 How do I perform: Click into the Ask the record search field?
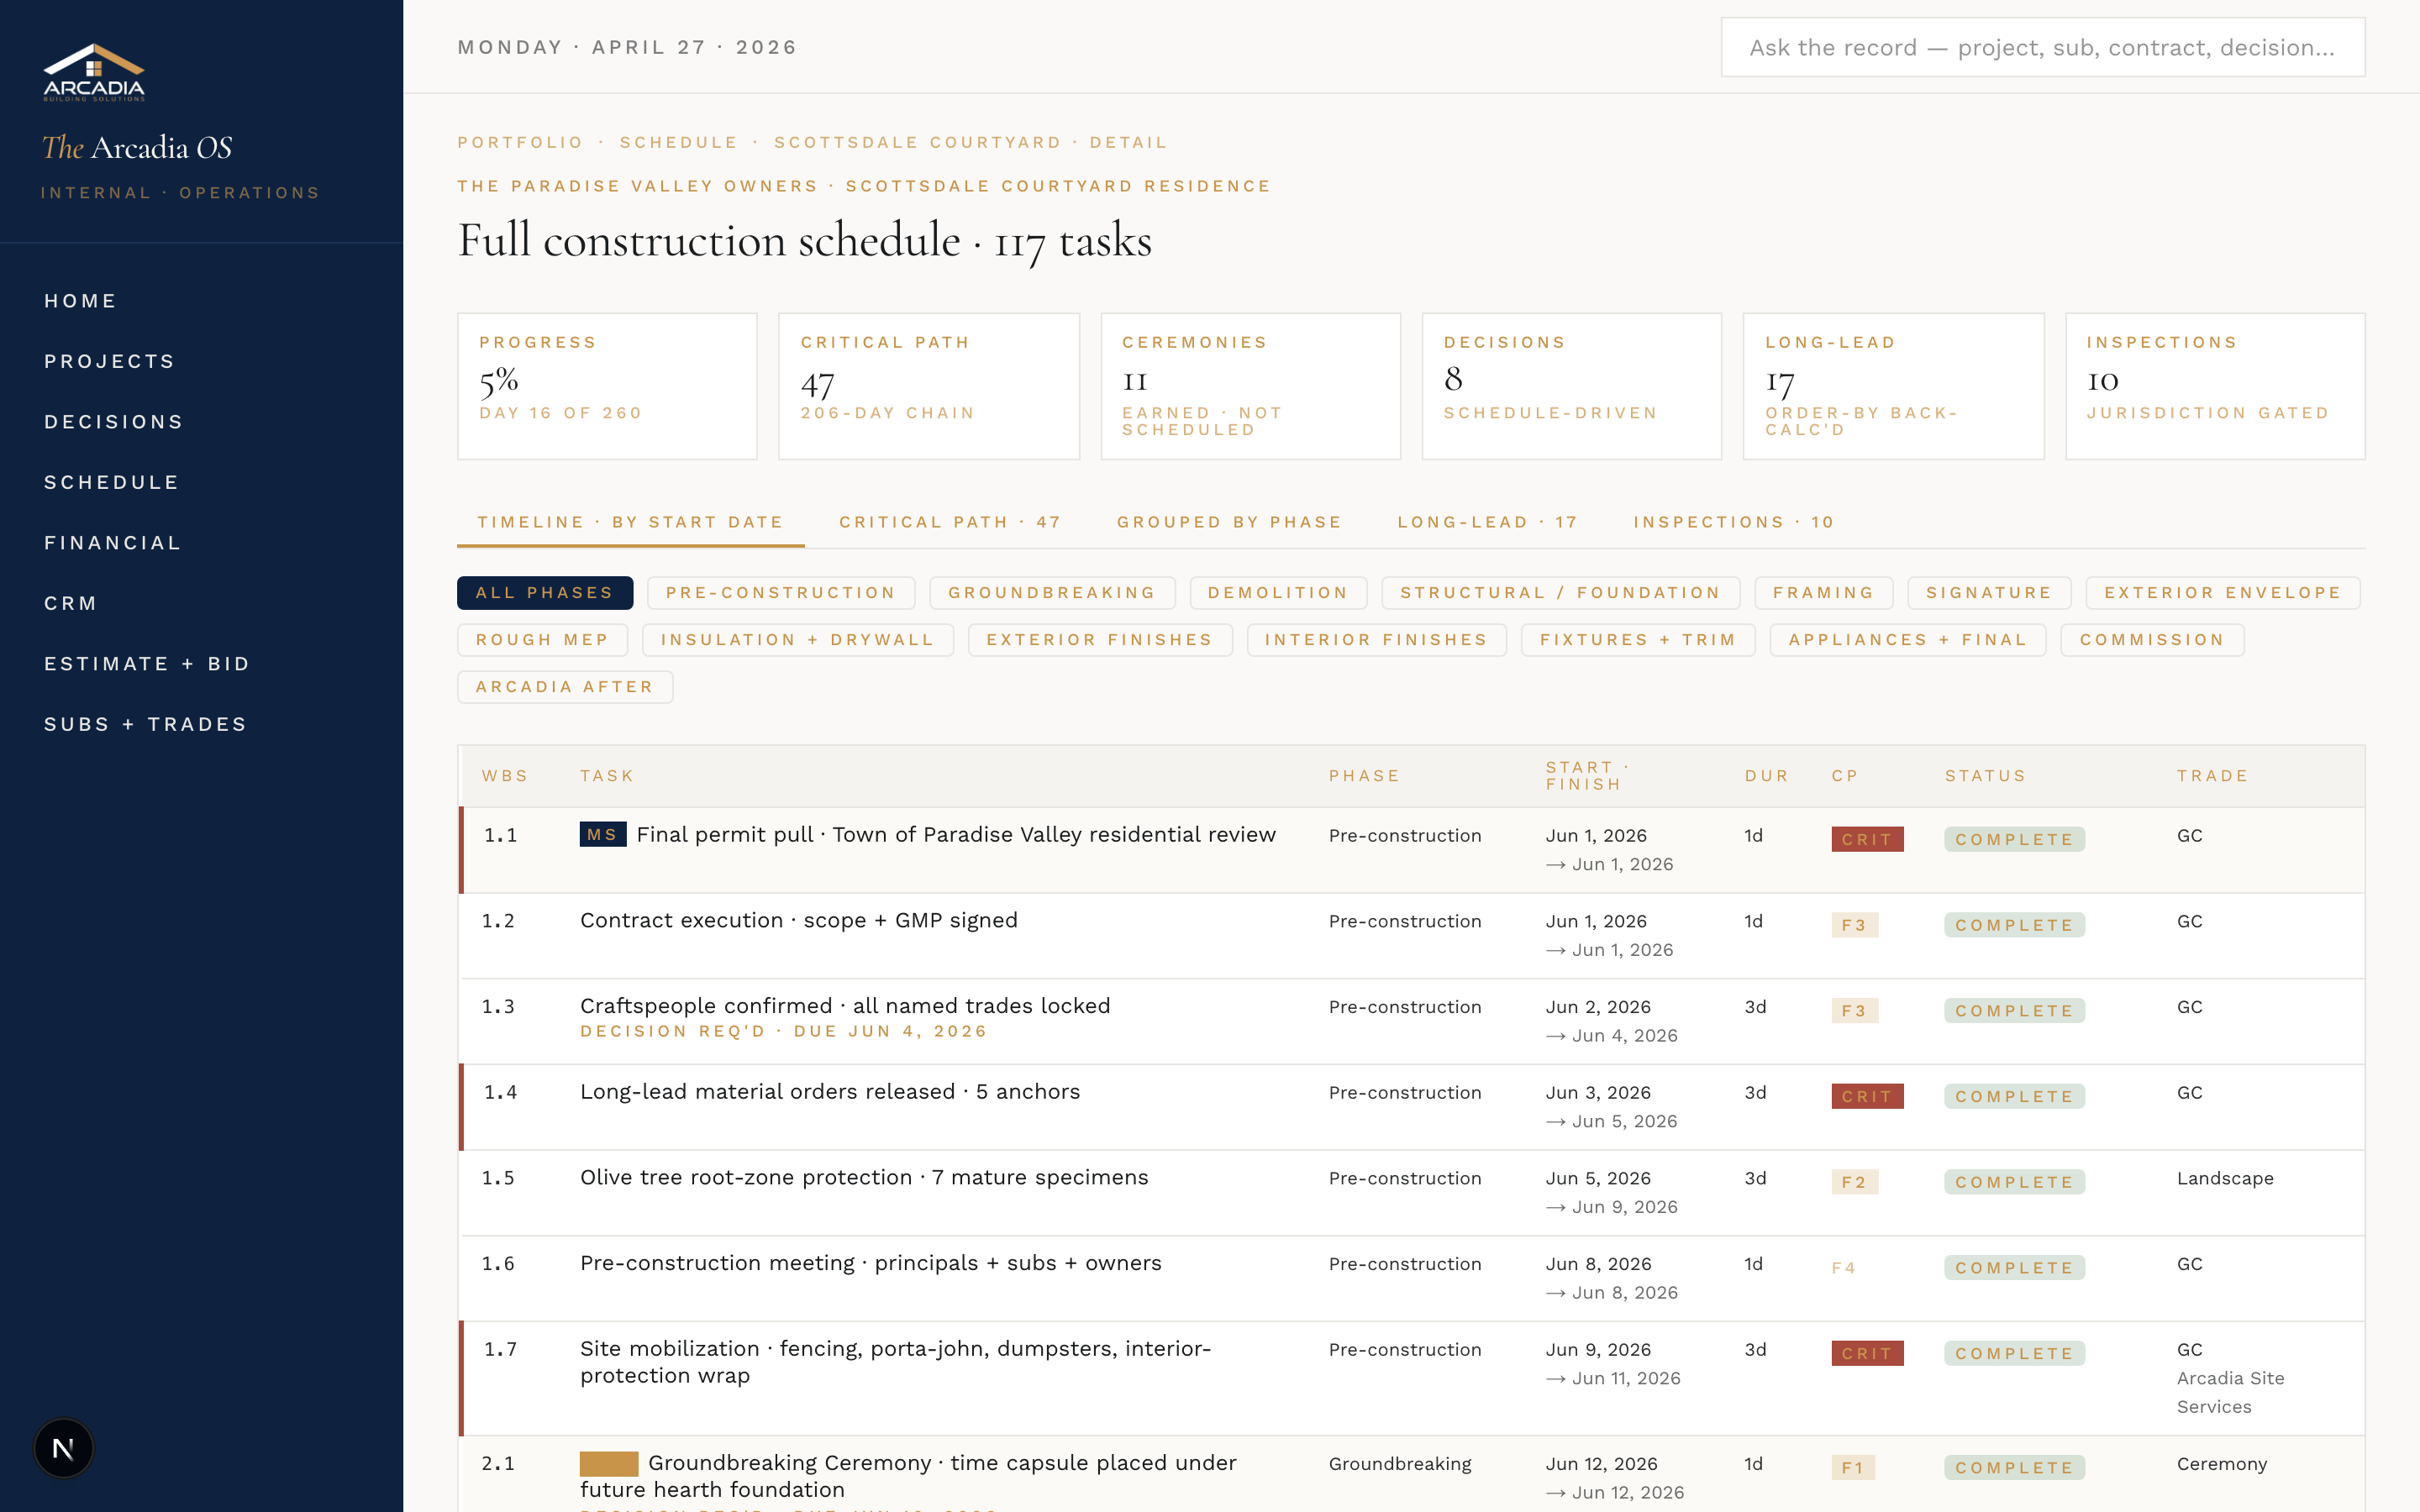(x=2042, y=47)
